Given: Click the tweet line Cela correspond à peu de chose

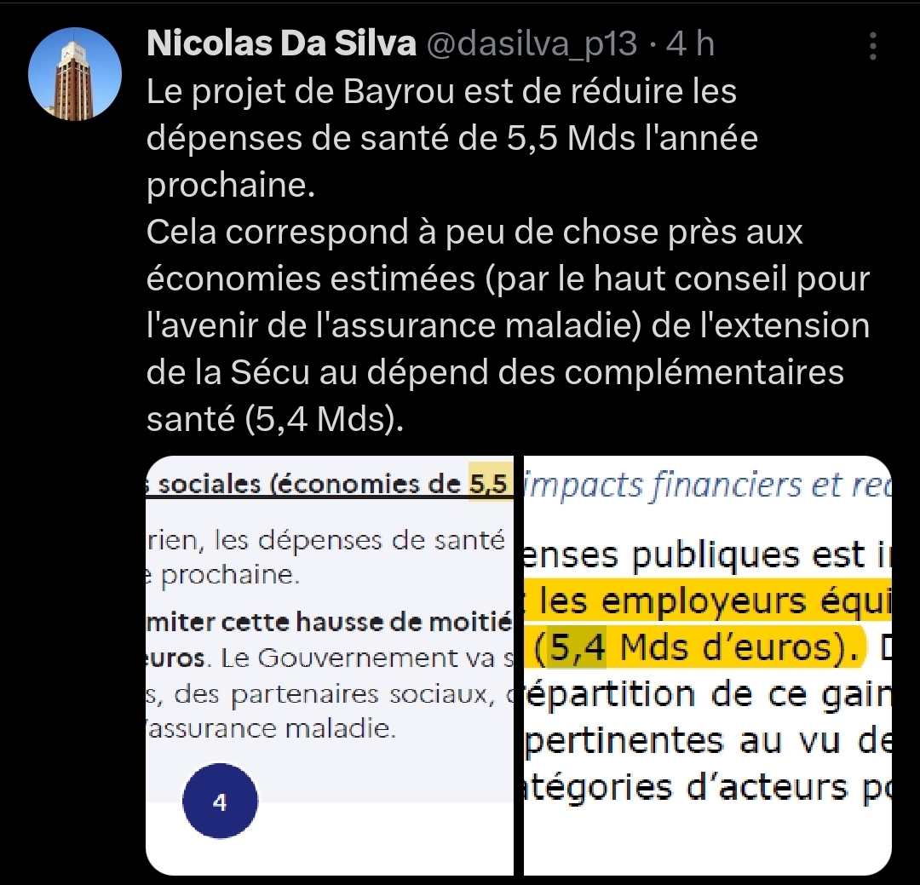Looking at the screenshot, I should 474,232.
